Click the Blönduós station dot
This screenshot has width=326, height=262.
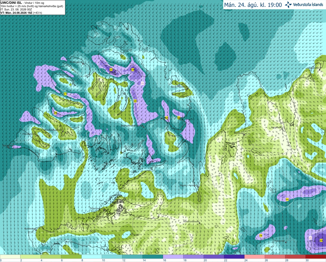pyautogui.click(x=244, y=135)
